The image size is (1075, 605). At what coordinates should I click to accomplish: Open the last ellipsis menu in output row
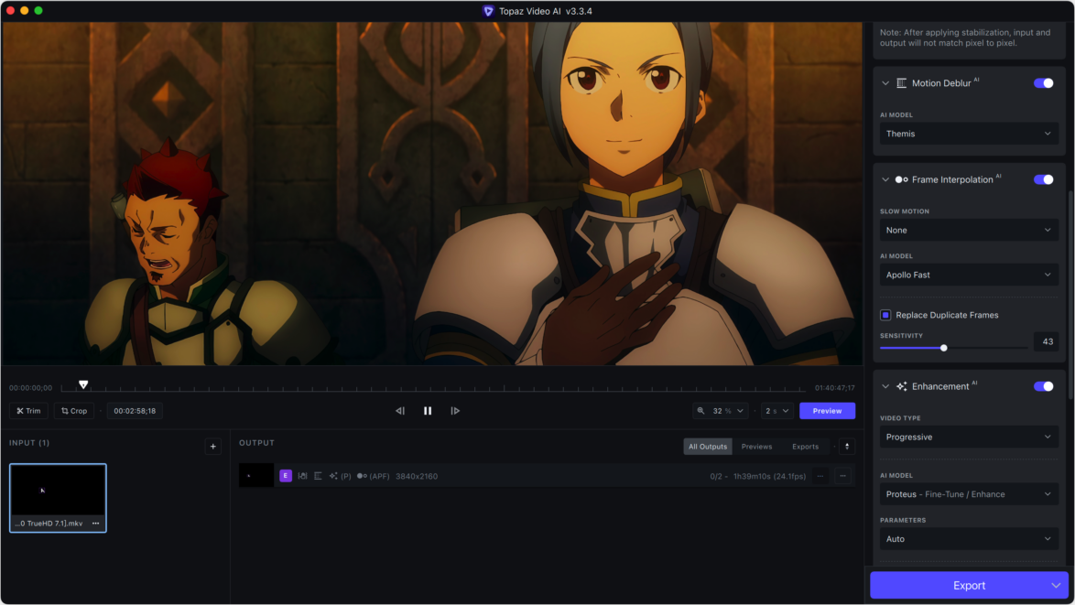pos(843,476)
